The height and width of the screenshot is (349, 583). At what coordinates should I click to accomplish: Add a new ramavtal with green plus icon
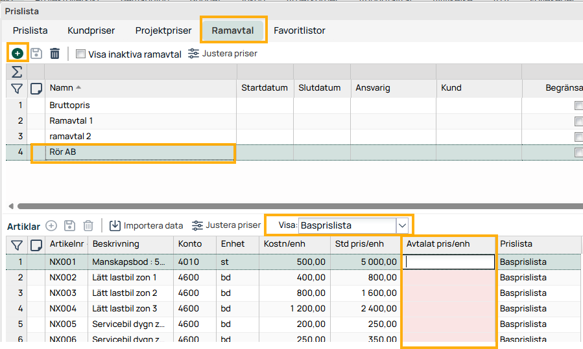18,53
